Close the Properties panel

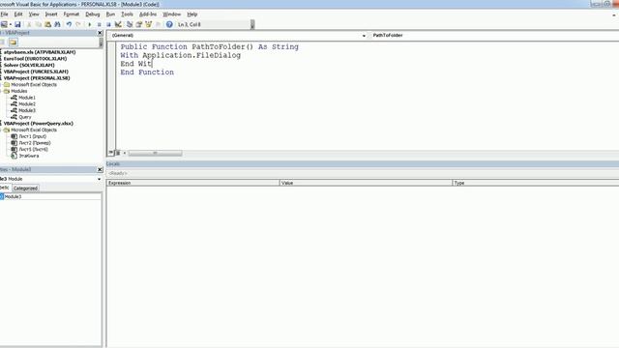(x=100, y=170)
